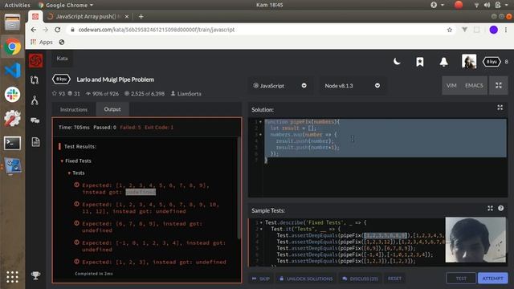This screenshot has height=289, width=514.
Task: Open Slack from the dock
Action: click(x=13, y=95)
